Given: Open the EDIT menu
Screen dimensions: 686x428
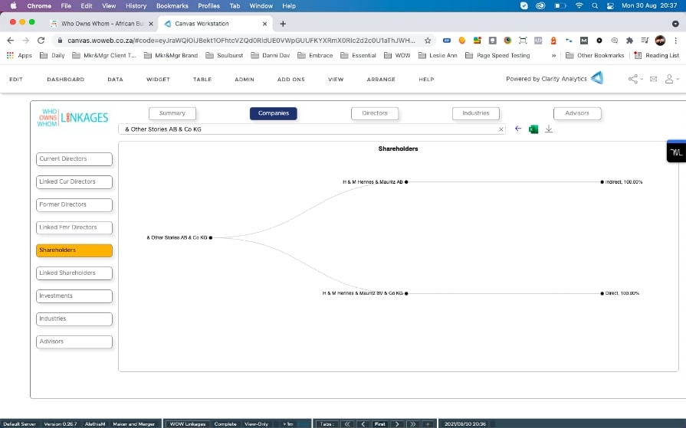Looking at the screenshot, I should (16, 80).
